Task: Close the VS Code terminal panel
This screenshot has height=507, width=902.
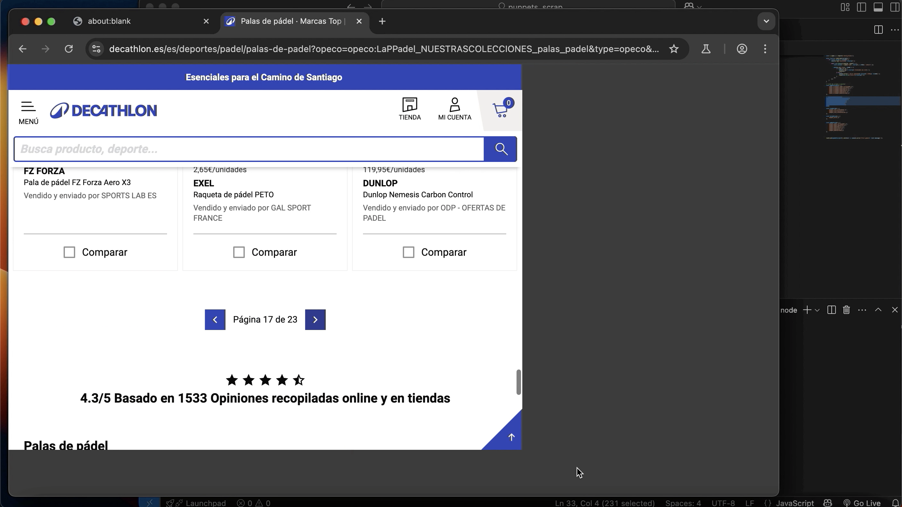Action: point(895,310)
